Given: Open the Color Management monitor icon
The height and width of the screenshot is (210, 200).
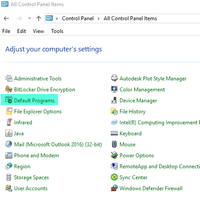Looking at the screenshot, I should click(114, 89).
